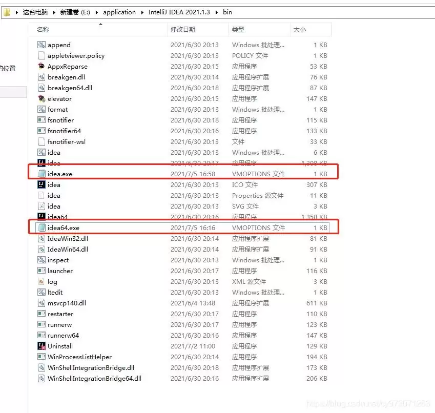Click the fsnotifier application icon
Screen dimensions: 435x413
point(42,120)
